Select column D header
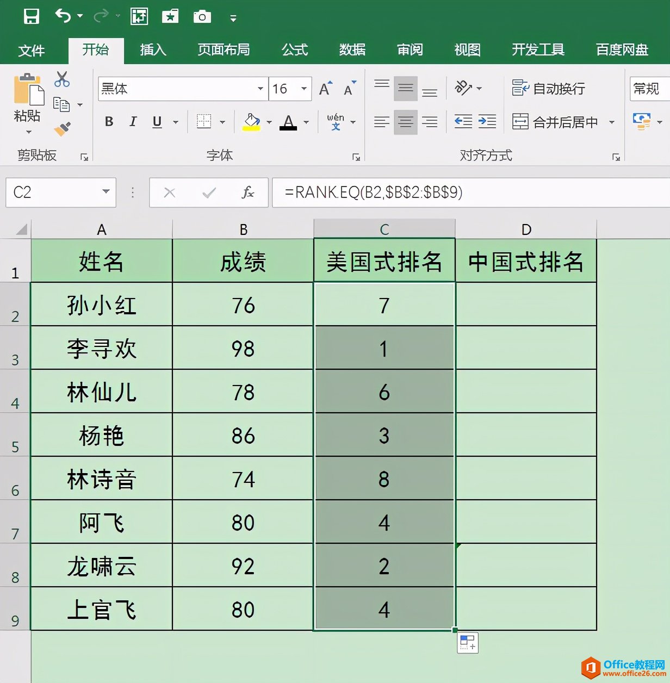Viewport: 670px width, 683px height. 526,229
